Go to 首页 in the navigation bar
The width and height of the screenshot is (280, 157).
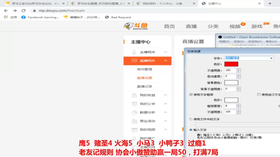coord(169,27)
